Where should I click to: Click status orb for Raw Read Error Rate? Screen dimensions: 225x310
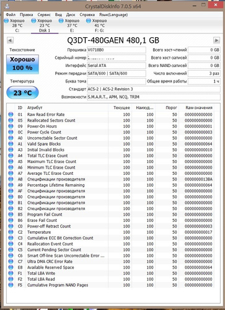pyautogui.click(x=11, y=114)
